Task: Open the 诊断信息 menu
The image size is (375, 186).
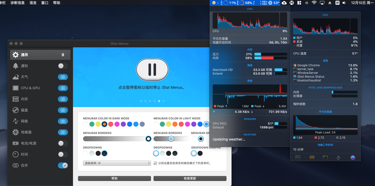Action: pos(18,3)
